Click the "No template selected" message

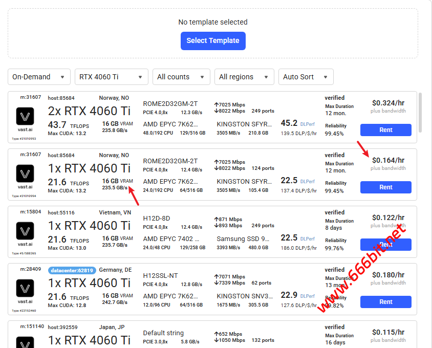click(x=213, y=22)
